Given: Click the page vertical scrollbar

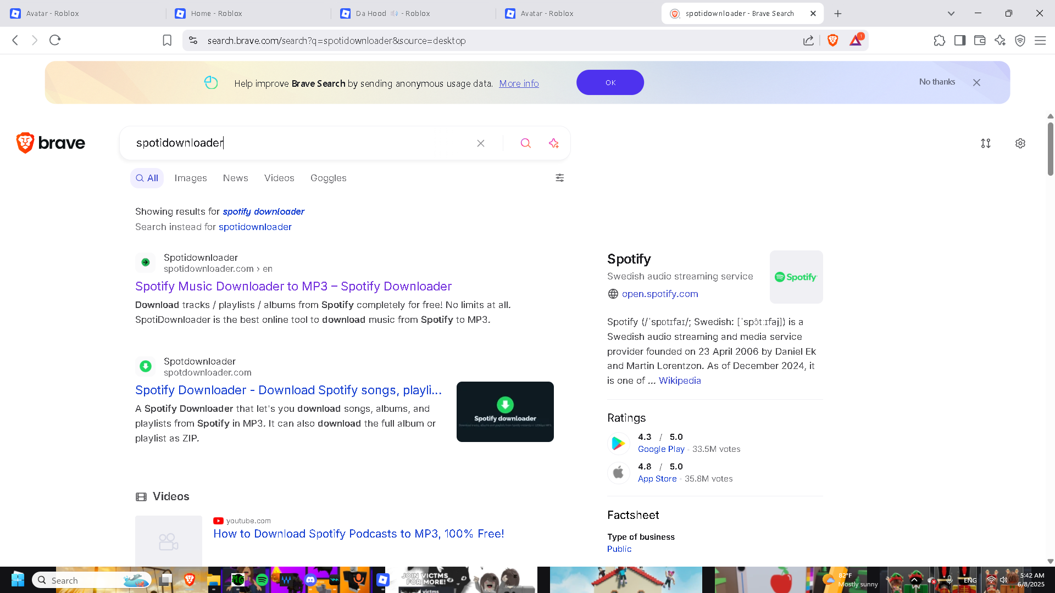Looking at the screenshot, I should click(x=1051, y=148).
